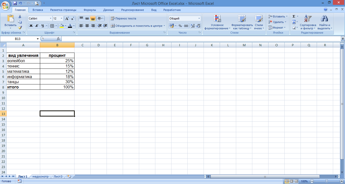This screenshot has width=345, height=184.
Task: Toggle bold Ж formatting
Action: (x=31, y=26)
